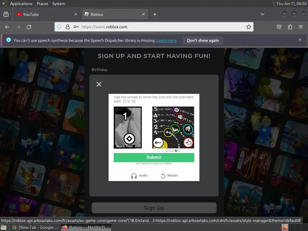The width and height of the screenshot is (308, 231).
Task: Open Firefox View icon
Action: pyautogui.click(x=6, y=14)
